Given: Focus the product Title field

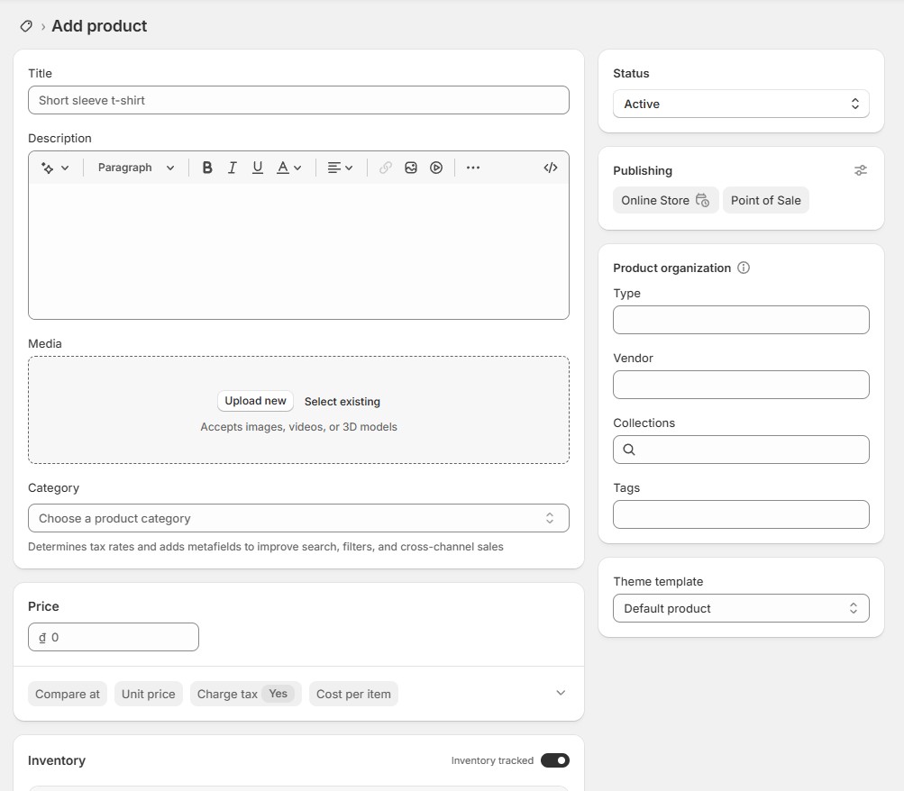Looking at the screenshot, I should coord(298,100).
